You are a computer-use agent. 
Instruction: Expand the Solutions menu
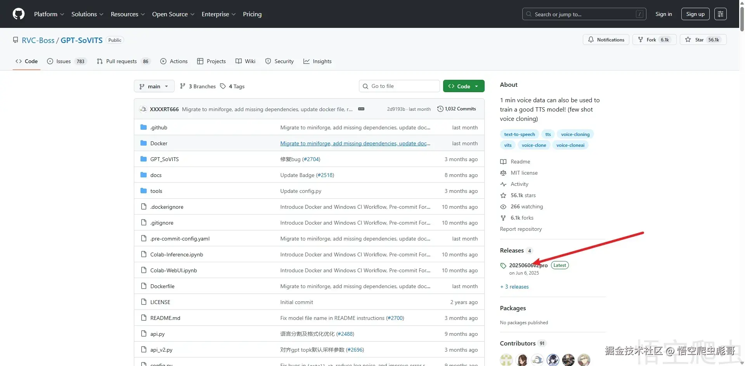[87, 14]
